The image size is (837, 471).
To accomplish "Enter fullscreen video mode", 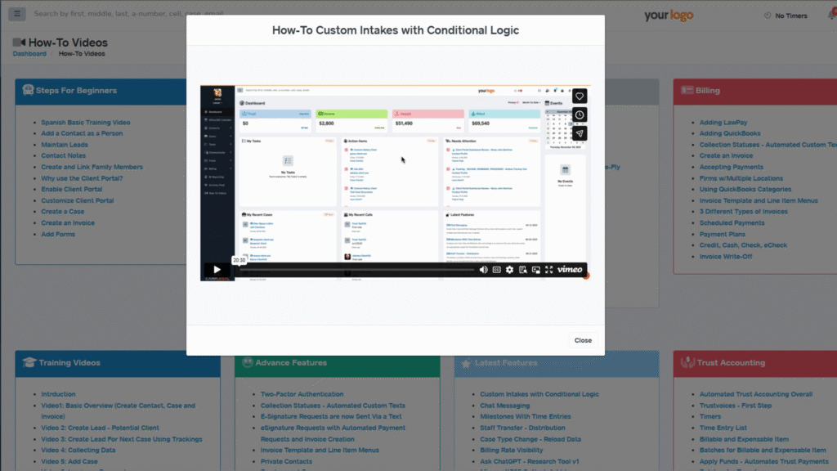I will [549, 269].
